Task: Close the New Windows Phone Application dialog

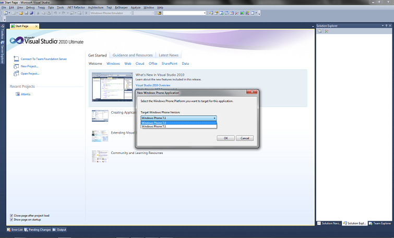Action: tap(252, 92)
